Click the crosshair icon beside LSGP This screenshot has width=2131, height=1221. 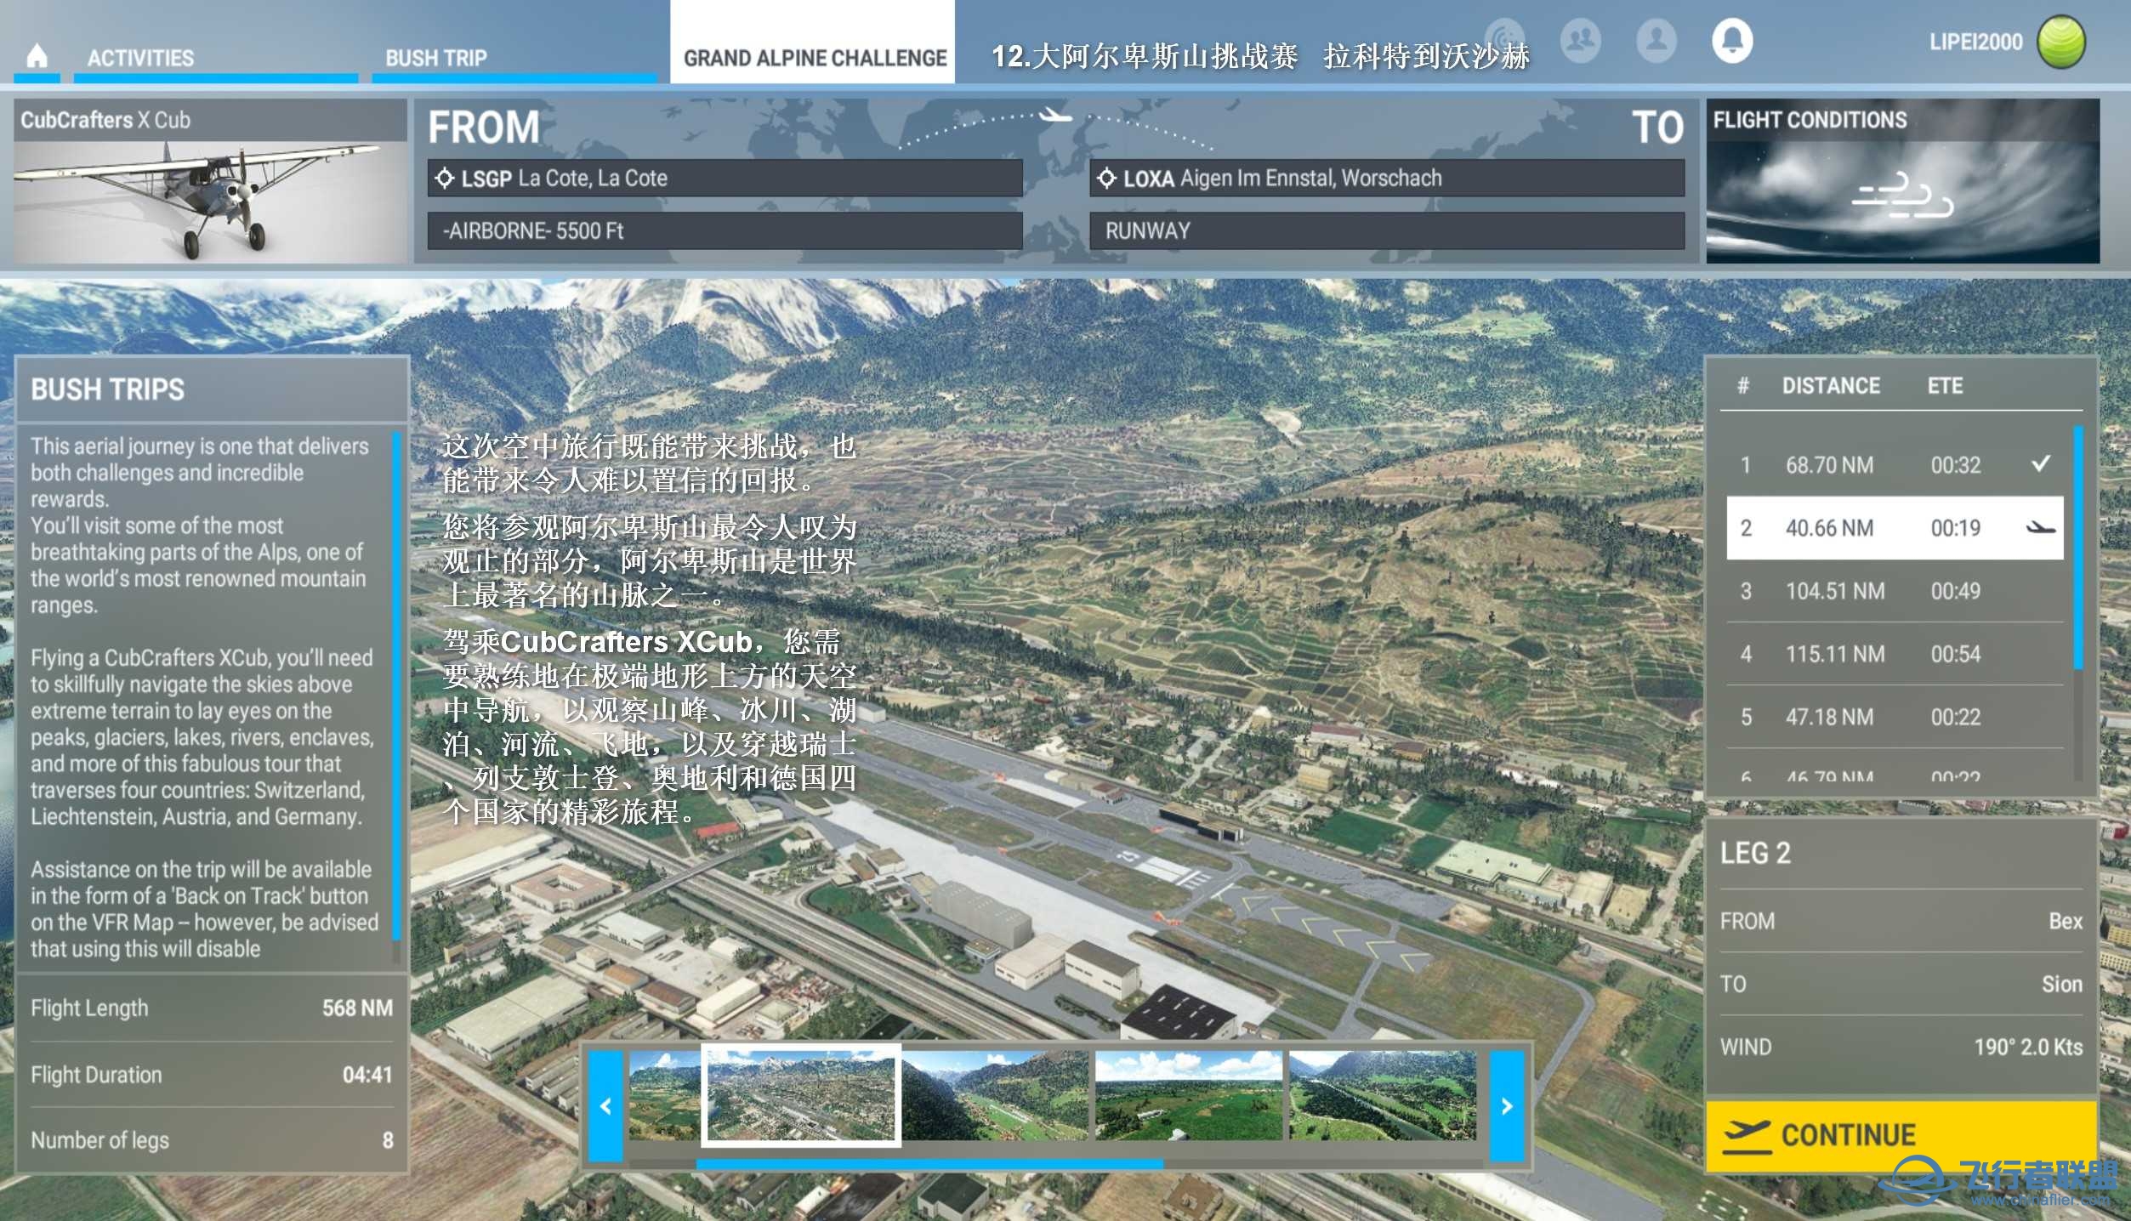(444, 179)
